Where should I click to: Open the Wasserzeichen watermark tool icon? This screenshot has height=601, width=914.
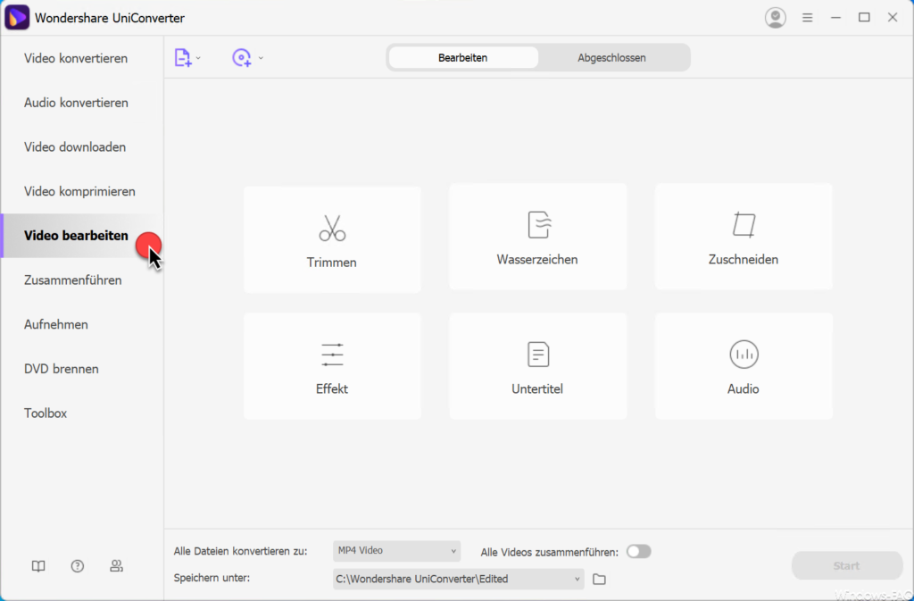point(538,224)
